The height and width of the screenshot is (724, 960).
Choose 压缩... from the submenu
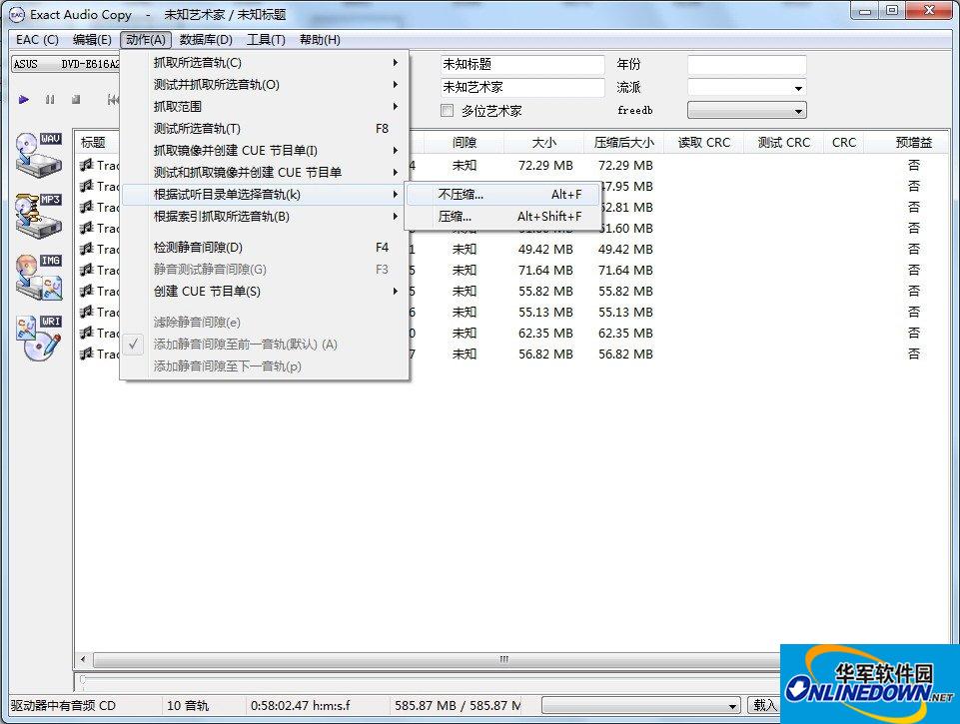tap(502, 217)
